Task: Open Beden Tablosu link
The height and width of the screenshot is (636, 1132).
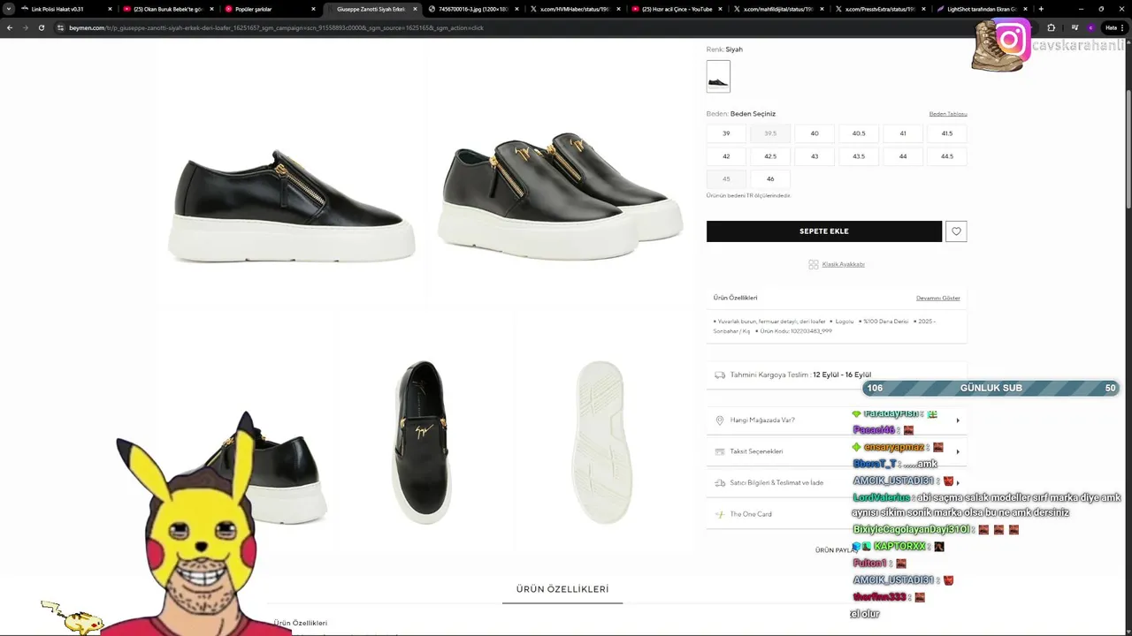Action: (x=948, y=114)
